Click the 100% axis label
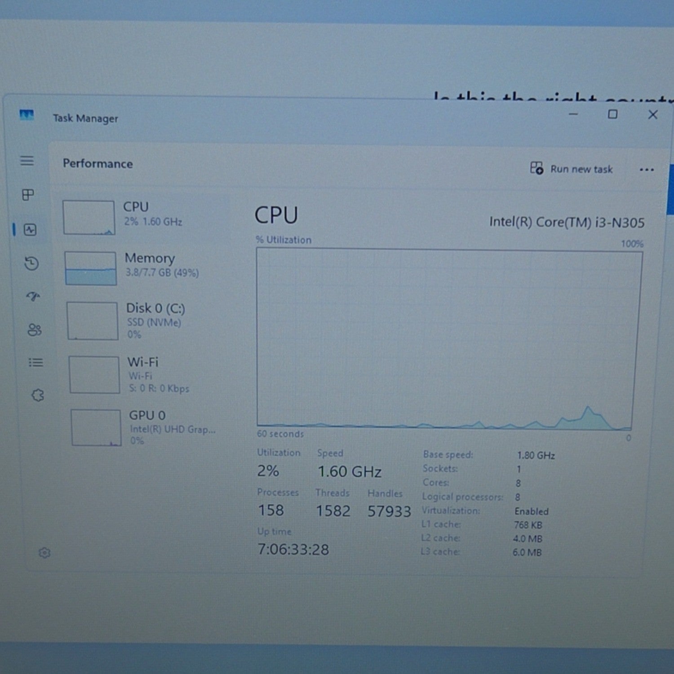Screen dimensions: 674x674 point(632,244)
